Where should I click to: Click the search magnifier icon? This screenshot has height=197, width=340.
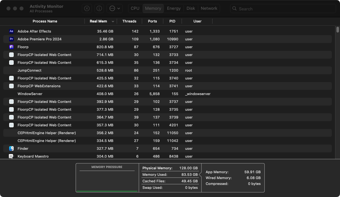[234, 9]
